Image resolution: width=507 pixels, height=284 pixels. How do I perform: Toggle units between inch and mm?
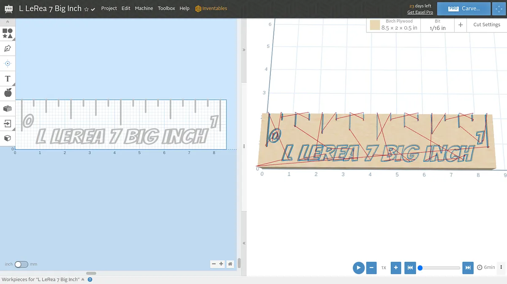[x=21, y=264]
